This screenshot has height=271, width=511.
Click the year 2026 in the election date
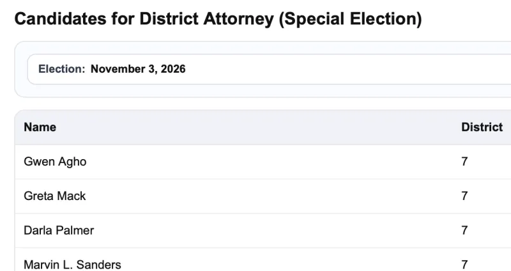pyautogui.click(x=173, y=69)
